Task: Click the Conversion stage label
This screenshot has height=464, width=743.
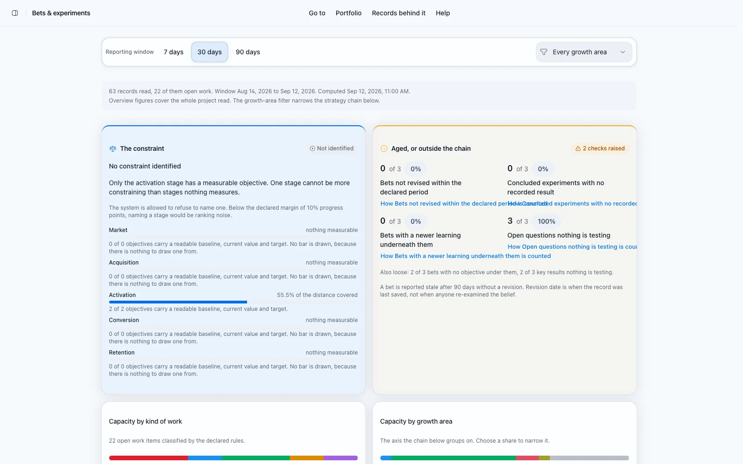Action: coord(124,320)
